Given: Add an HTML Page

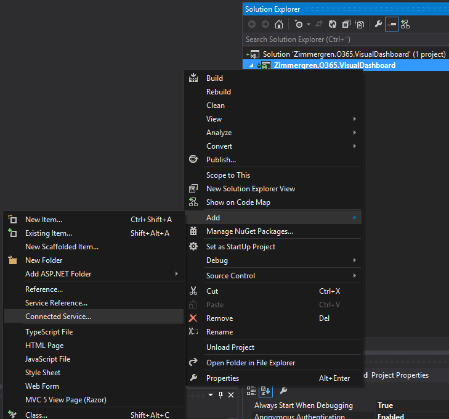Looking at the screenshot, I should click(94, 346).
